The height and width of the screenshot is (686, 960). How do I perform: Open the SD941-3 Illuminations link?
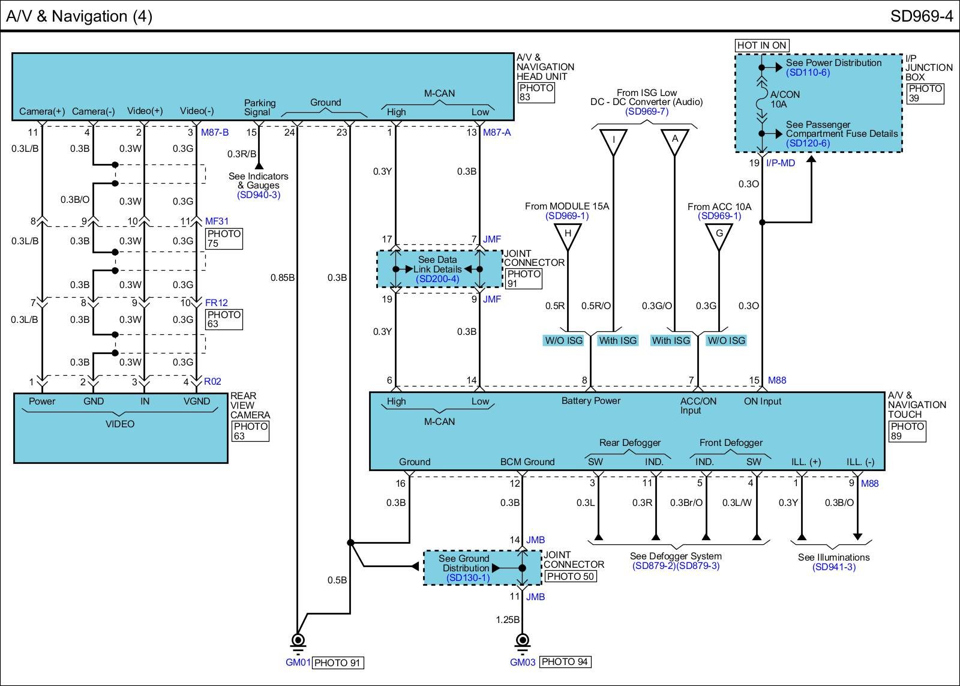(x=833, y=567)
